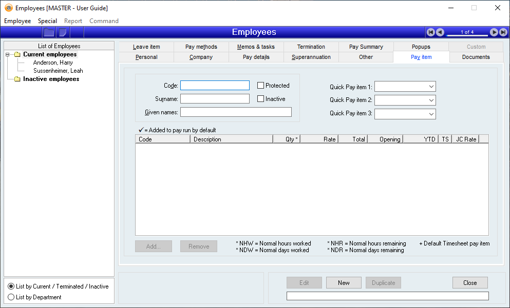
Task: Tick the Protected checkbox
Action: [261, 86]
